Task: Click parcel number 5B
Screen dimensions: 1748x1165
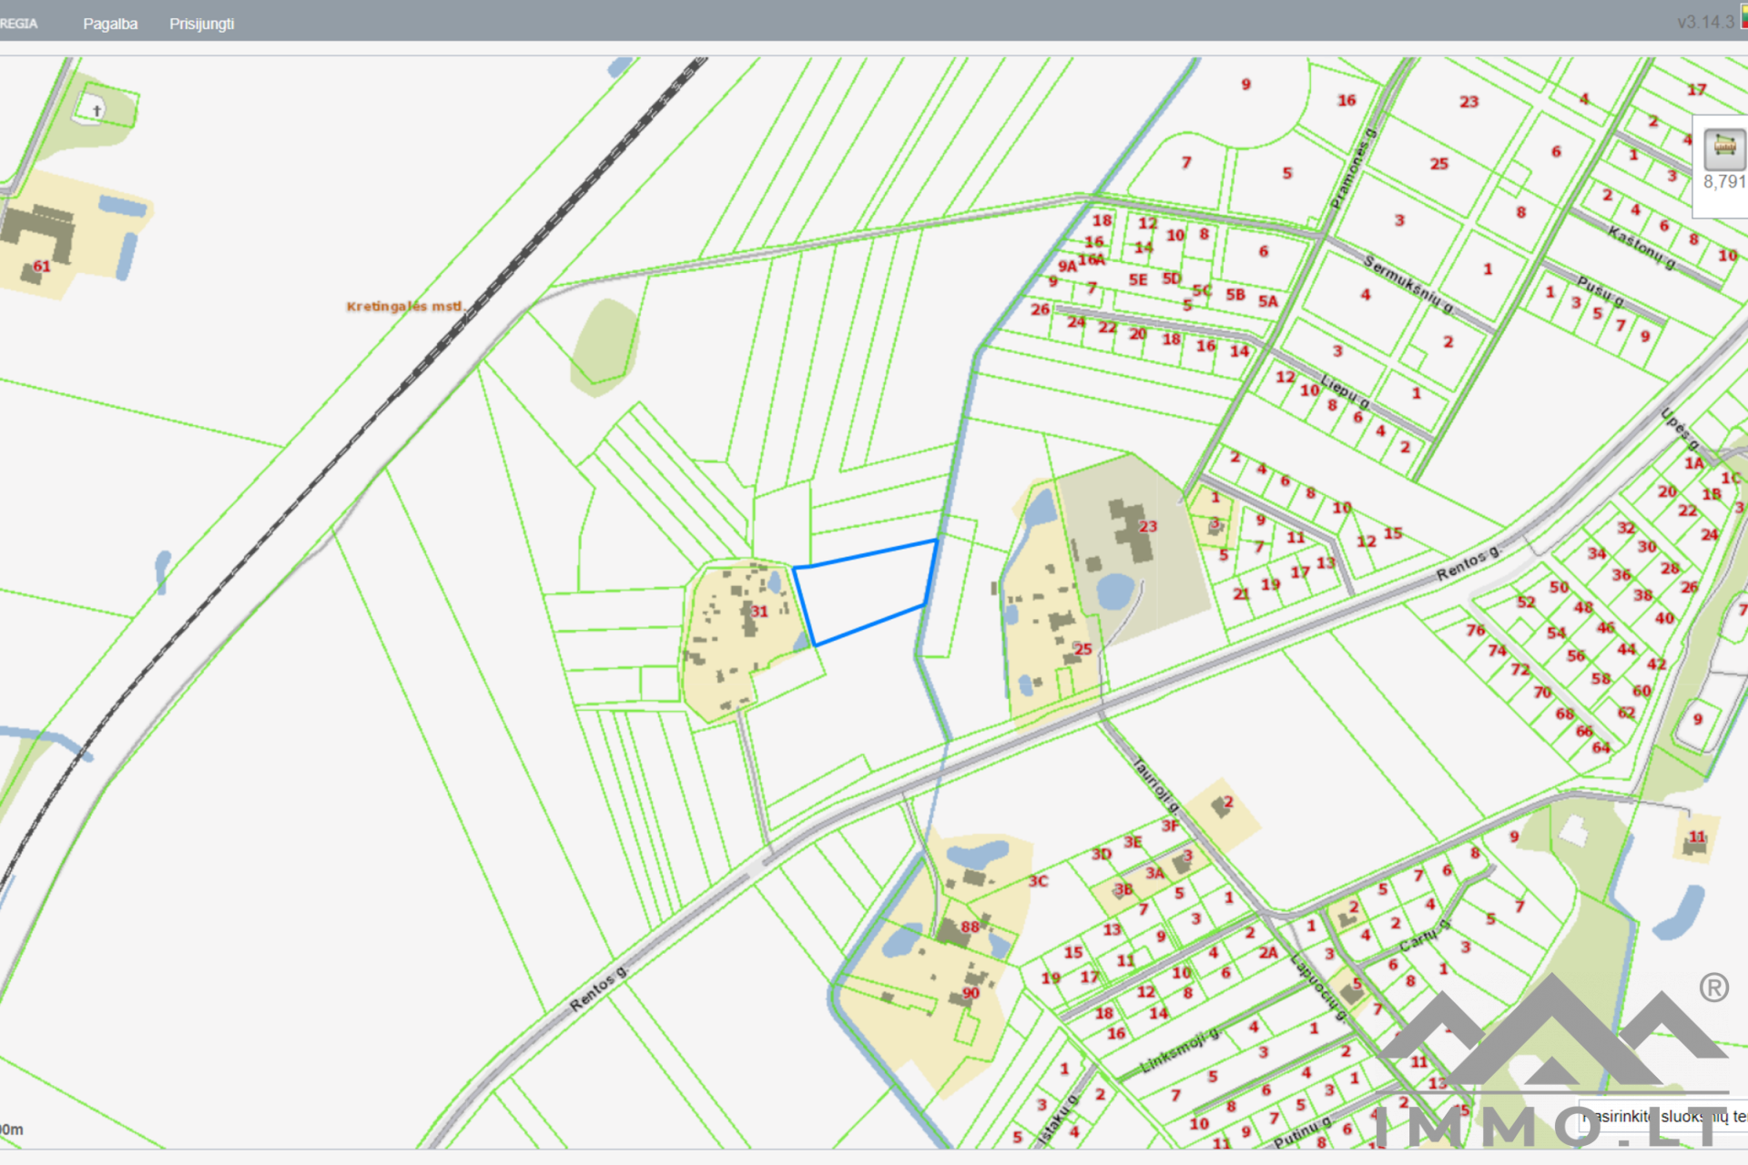Action: 1235,294
